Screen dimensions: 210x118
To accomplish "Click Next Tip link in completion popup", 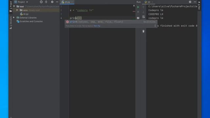I will click(97, 26).
